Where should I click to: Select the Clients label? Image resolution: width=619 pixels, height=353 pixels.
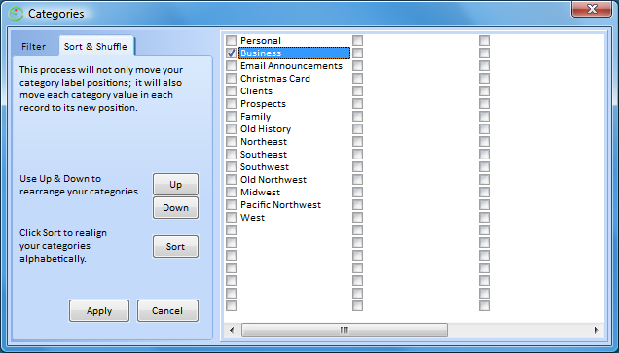point(256,91)
